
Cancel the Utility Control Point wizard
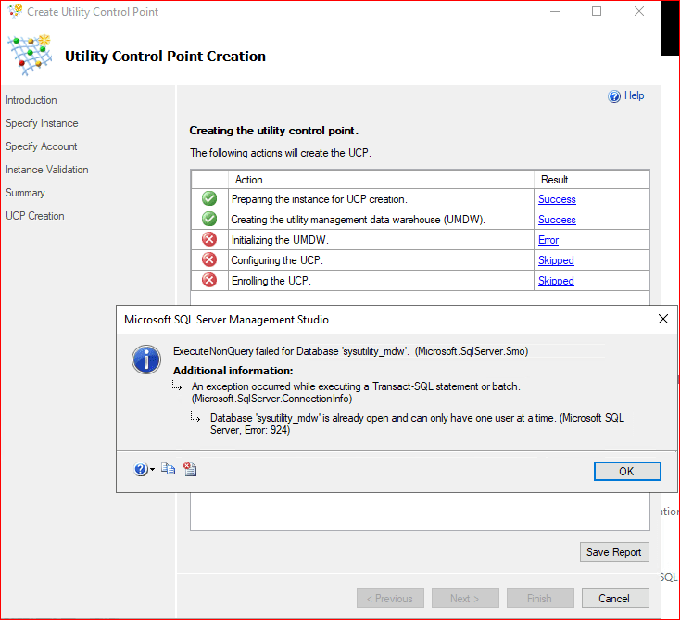(613, 599)
